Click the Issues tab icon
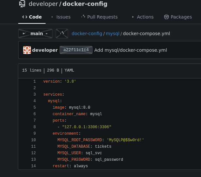This screenshot has width=201, height=177. 52,17
